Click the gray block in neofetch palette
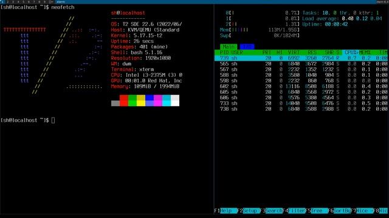Screen dimensions: 389x218 pos(115,104)
